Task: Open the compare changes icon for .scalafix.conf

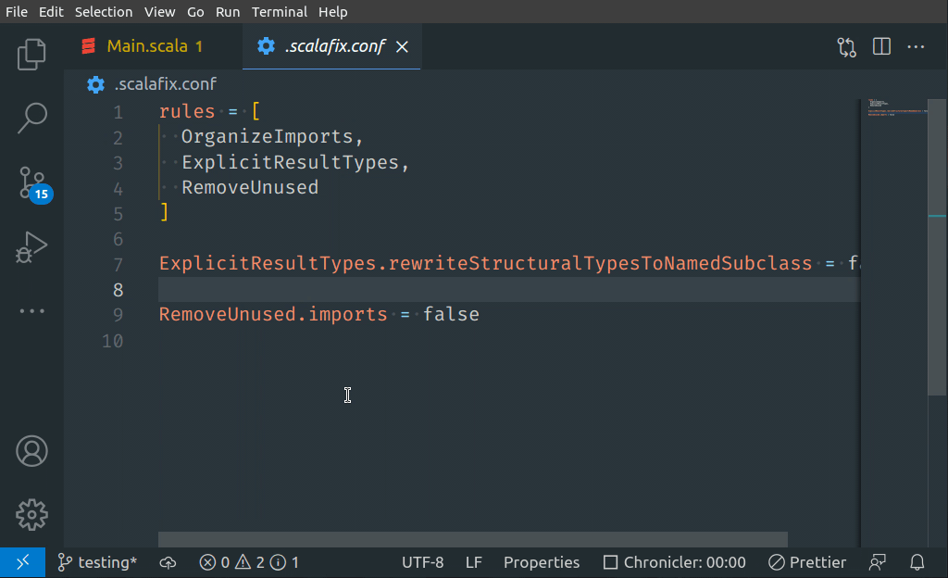Action: click(x=845, y=45)
